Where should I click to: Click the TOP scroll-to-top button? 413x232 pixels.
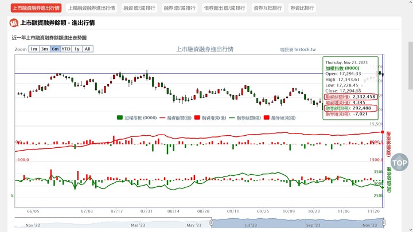click(x=399, y=162)
